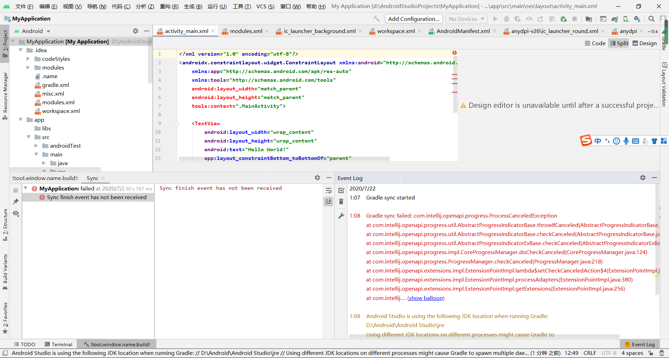Clear the Event Log with trash icon
This screenshot has width=669, height=358.
click(341, 202)
